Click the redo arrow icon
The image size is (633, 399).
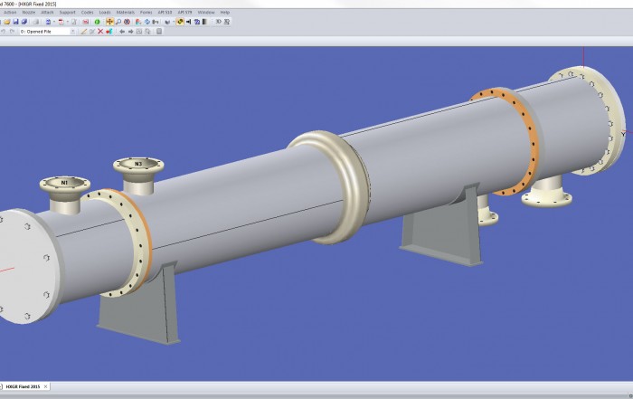[12, 32]
